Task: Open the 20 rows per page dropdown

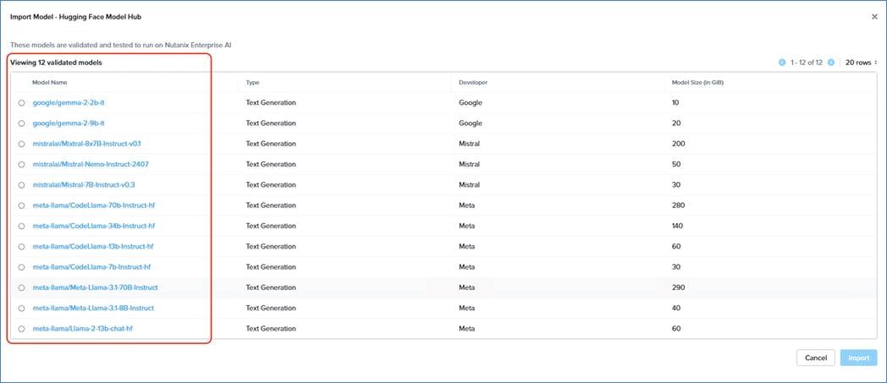Action: pyautogui.click(x=861, y=63)
